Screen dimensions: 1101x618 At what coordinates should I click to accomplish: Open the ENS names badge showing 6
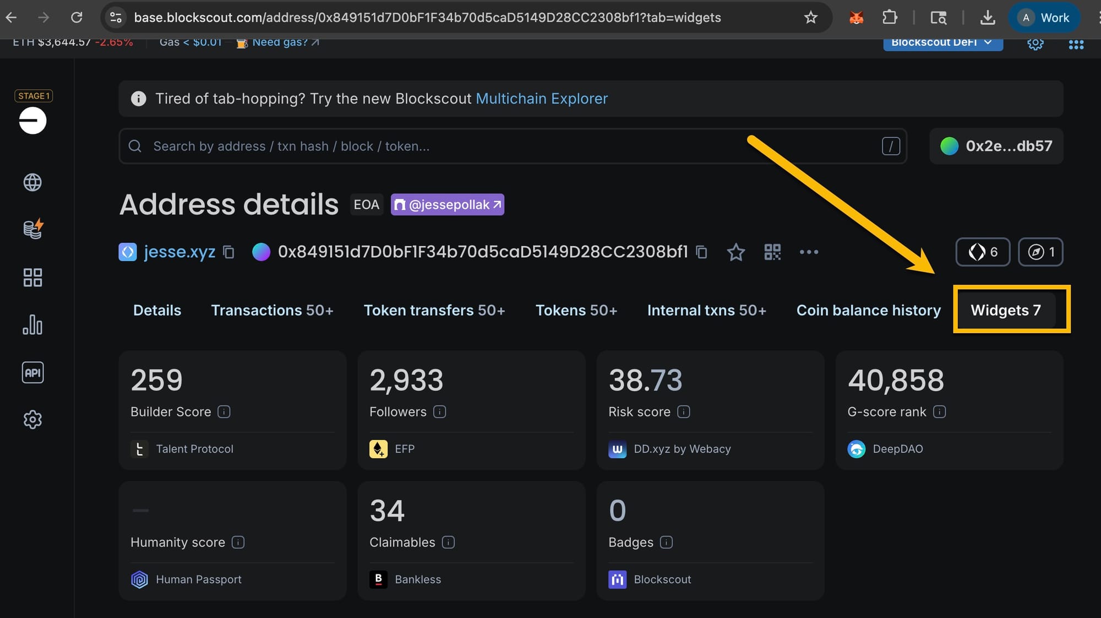tap(982, 252)
